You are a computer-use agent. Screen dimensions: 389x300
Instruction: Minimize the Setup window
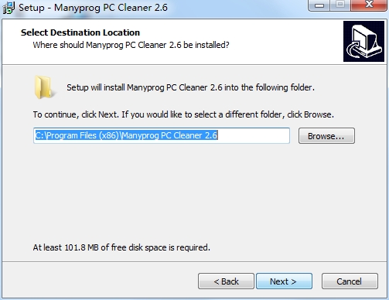(319, 5)
